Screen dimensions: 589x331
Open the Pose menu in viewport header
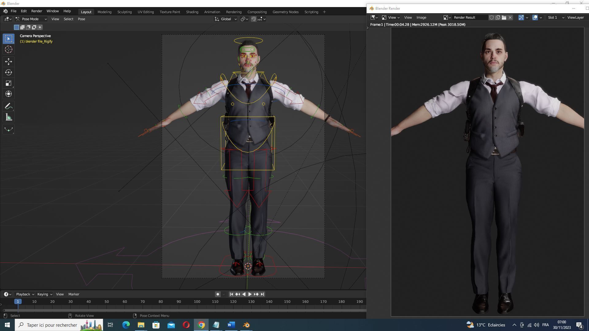81,19
